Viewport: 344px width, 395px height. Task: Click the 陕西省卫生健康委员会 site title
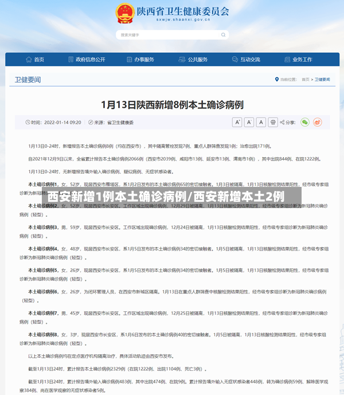(183, 11)
